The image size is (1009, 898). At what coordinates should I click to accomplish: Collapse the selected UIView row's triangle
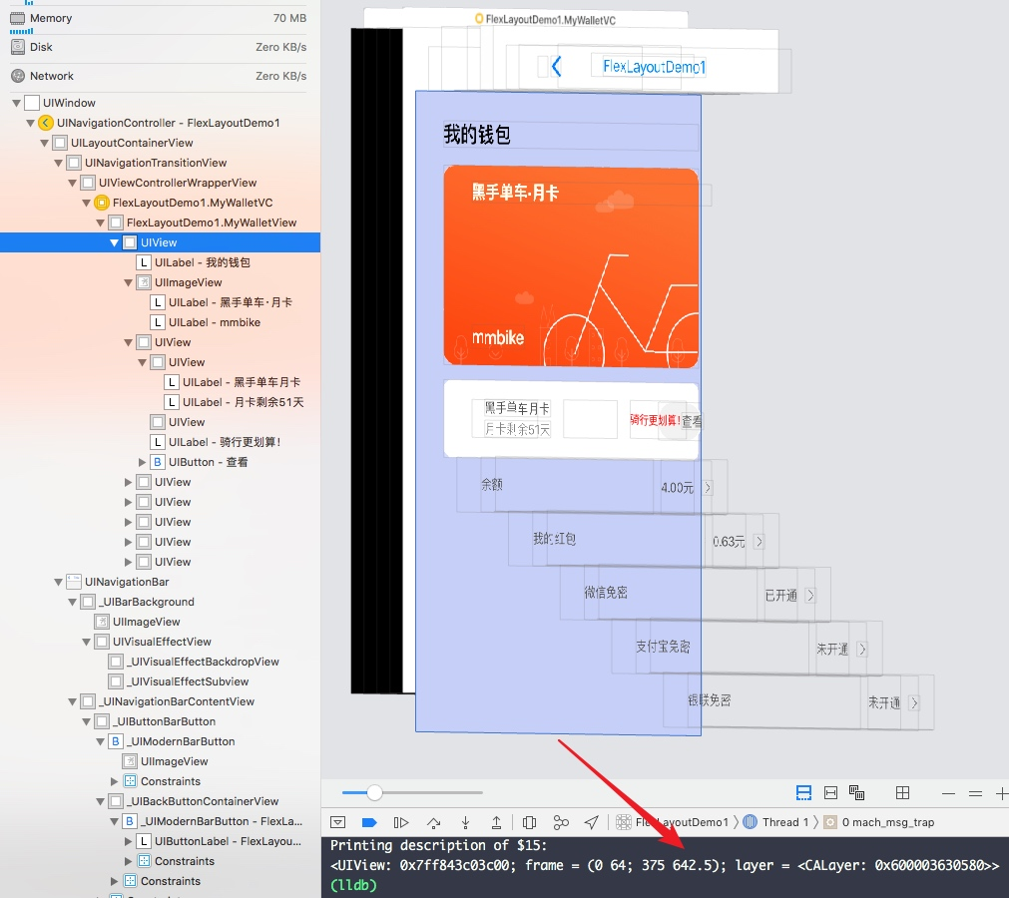[x=115, y=242]
